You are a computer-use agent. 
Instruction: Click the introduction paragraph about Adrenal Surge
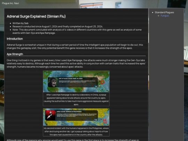(x=75, y=47)
